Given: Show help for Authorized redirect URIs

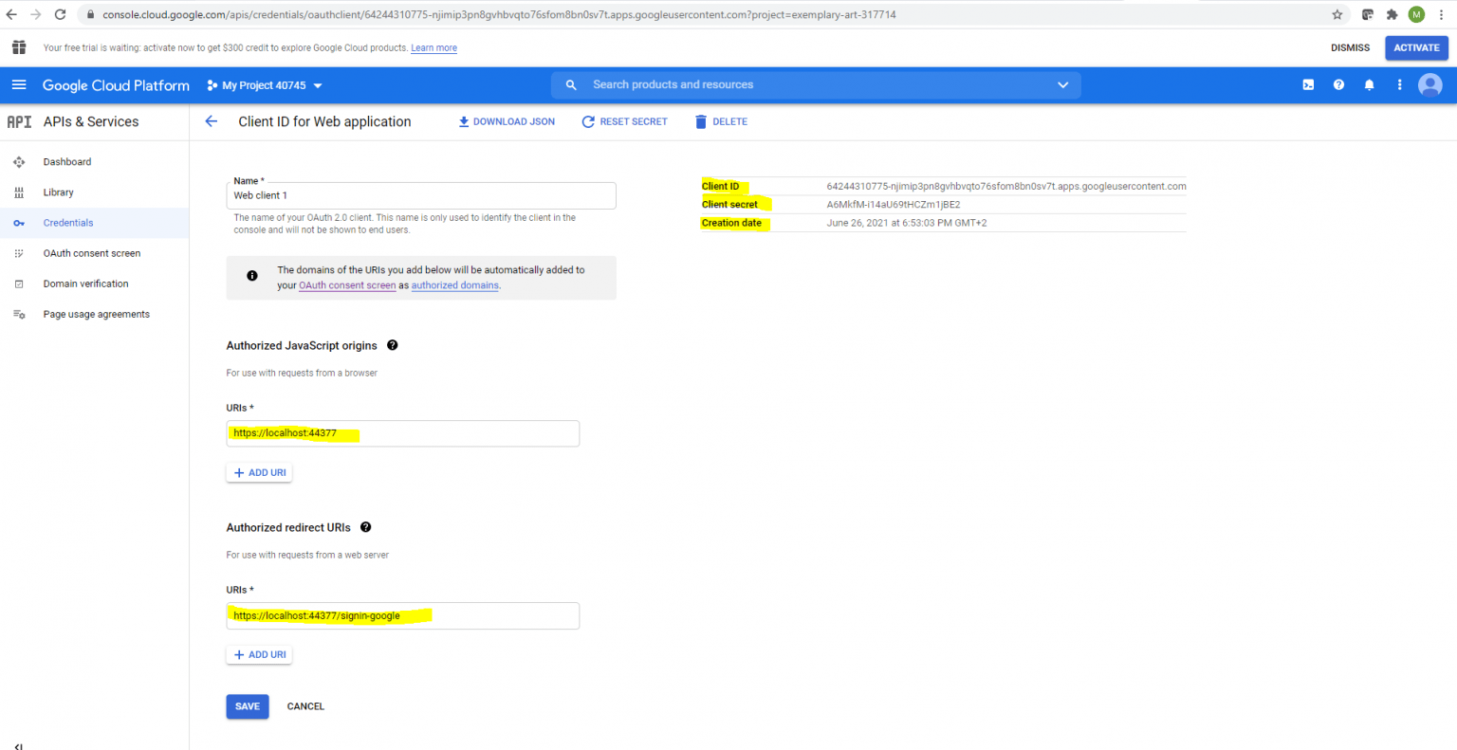Looking at the screenshot, I should pyautogui.click(x=365, y=527).
